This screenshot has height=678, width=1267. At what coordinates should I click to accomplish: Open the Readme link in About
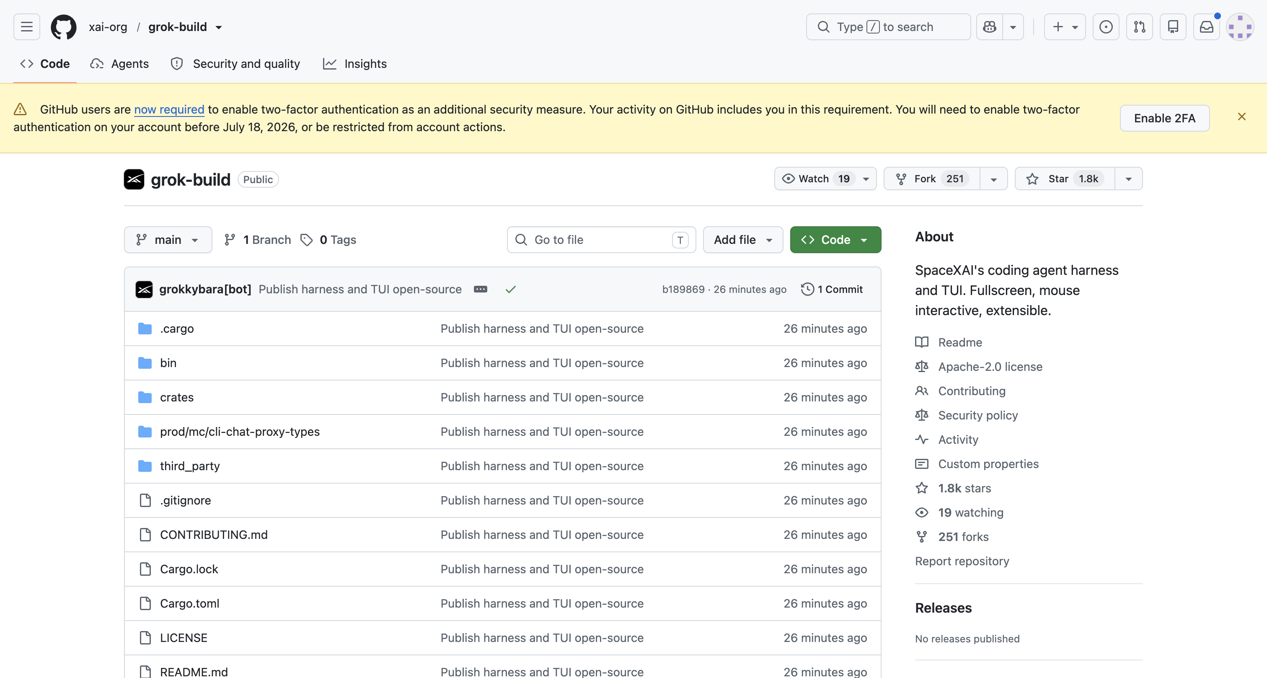pos(959,342)
